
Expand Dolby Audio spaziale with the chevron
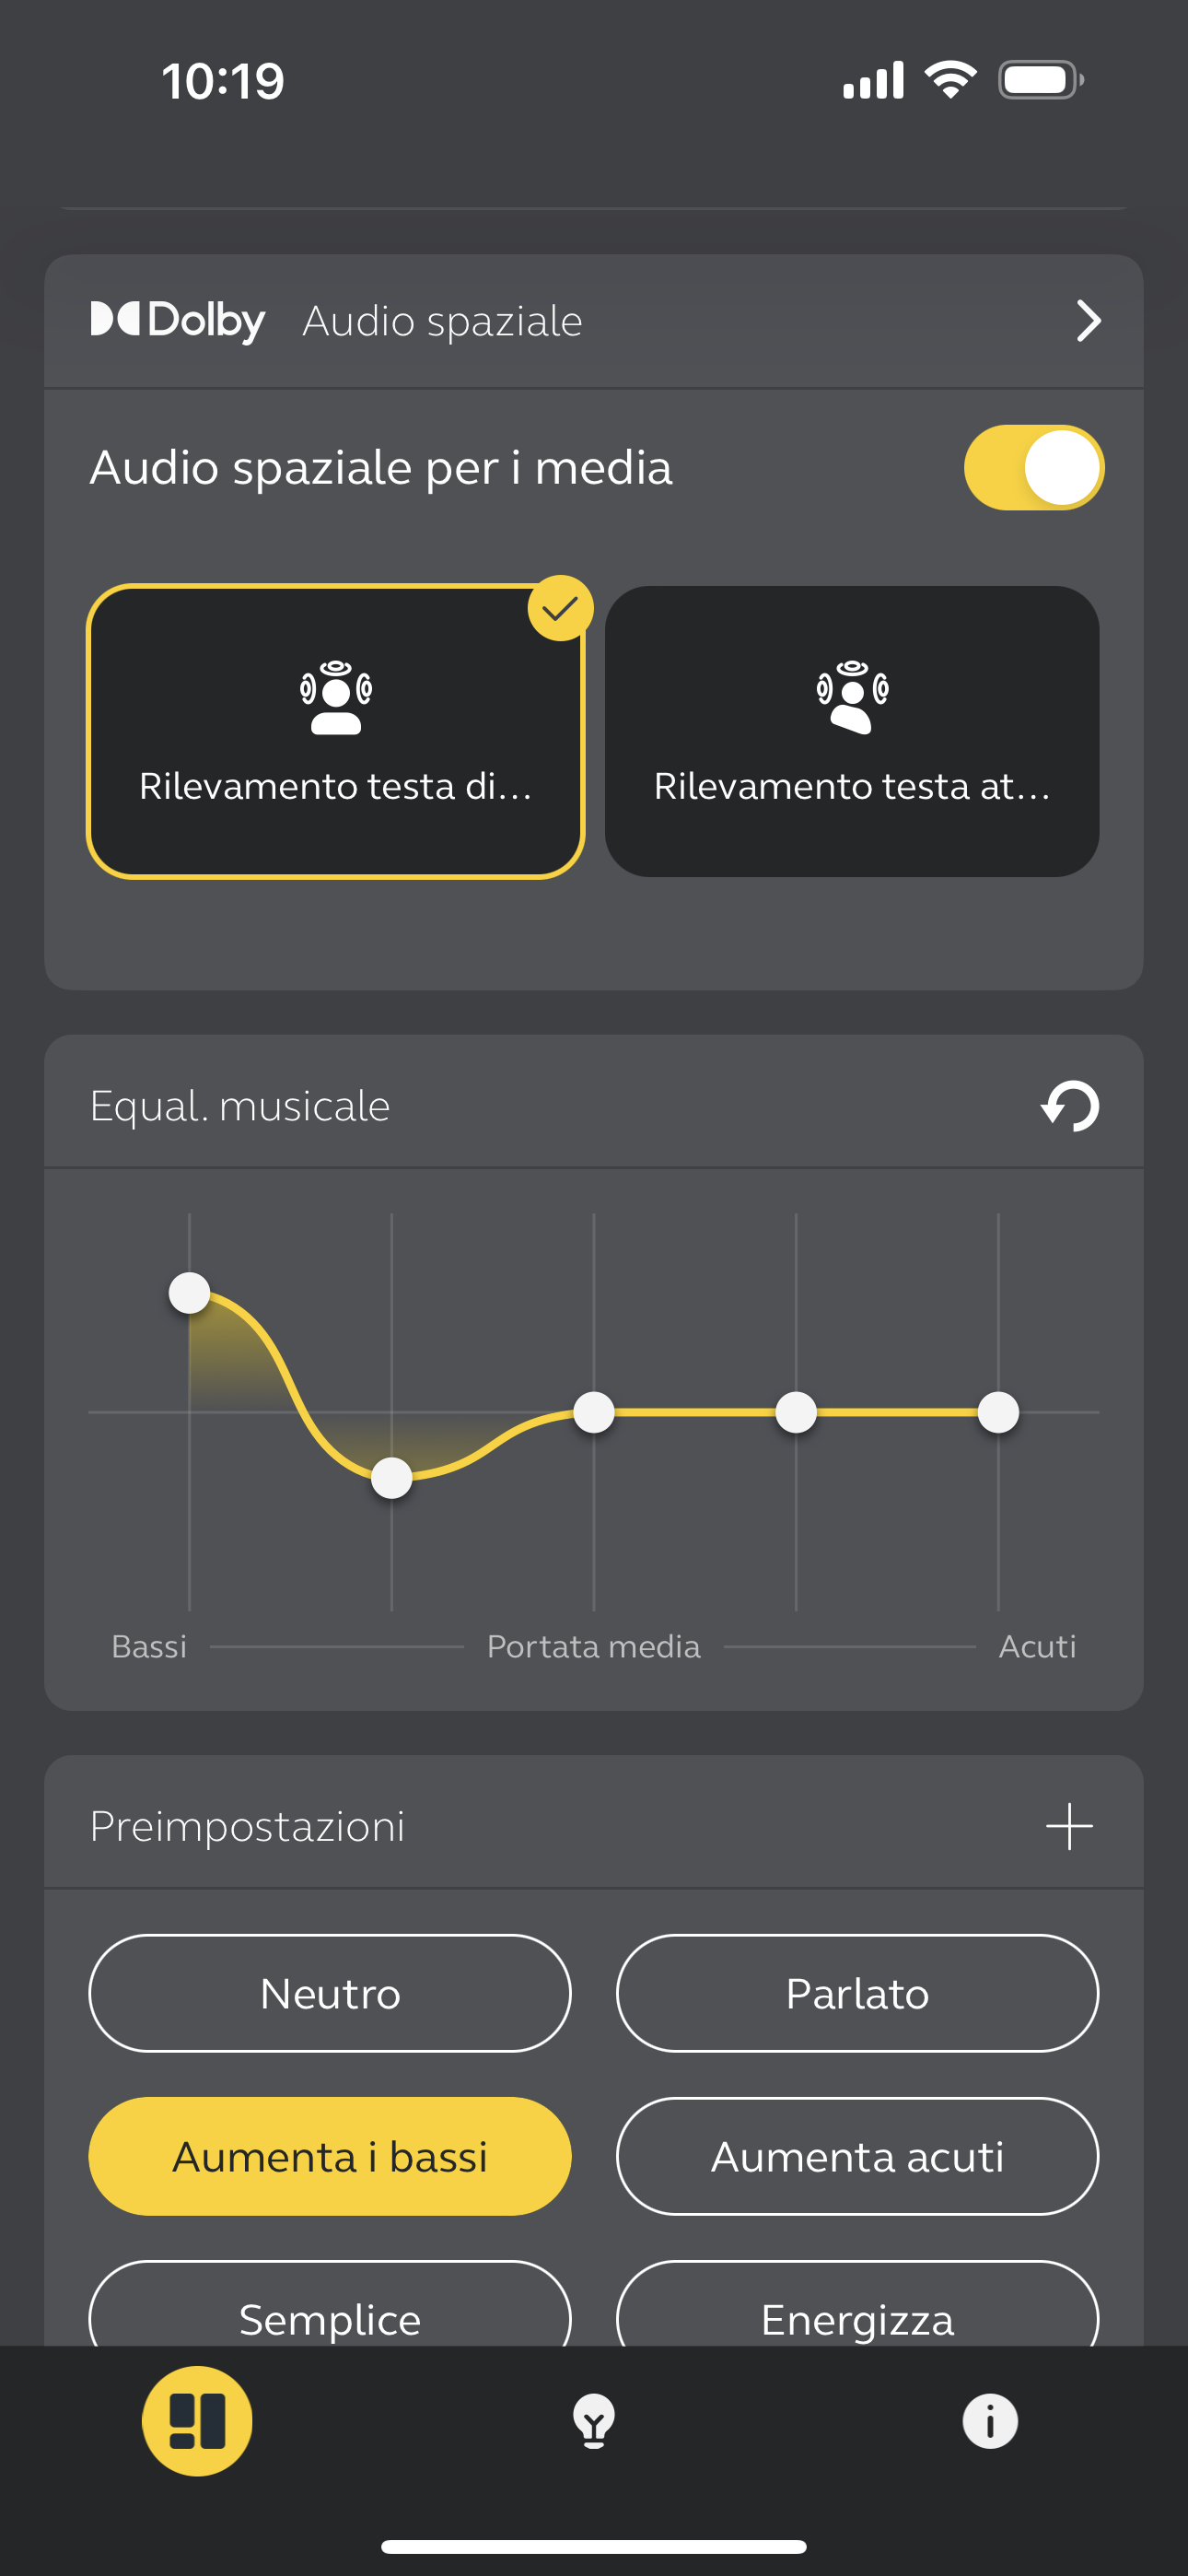tap(1088, 321)
